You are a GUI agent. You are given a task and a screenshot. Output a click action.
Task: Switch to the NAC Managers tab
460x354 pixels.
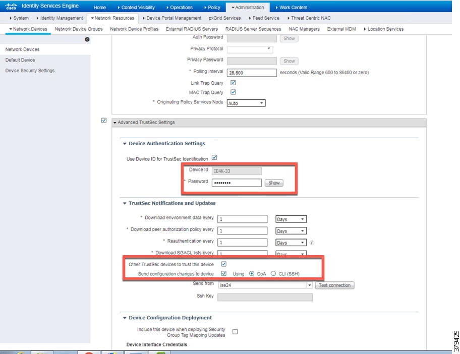[x=304, y=29]
